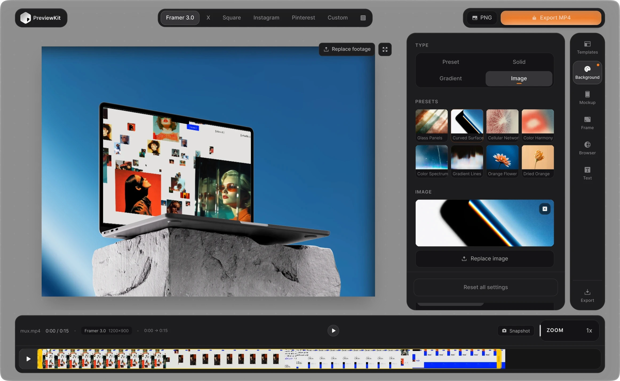Open the preset list menu icon
Screen dimensions: 620x381
pyautogui.click(x=363, y=18)
